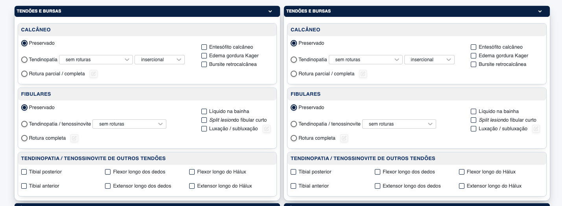Collapse the left Tendões e Bursas section chevron

[270, 11]
